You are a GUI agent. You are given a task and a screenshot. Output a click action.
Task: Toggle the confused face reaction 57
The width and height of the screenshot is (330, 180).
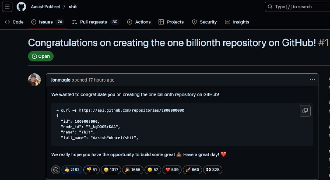click(x=153, y=170)
